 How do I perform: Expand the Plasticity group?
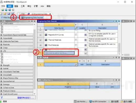click(x=1, y=45)
